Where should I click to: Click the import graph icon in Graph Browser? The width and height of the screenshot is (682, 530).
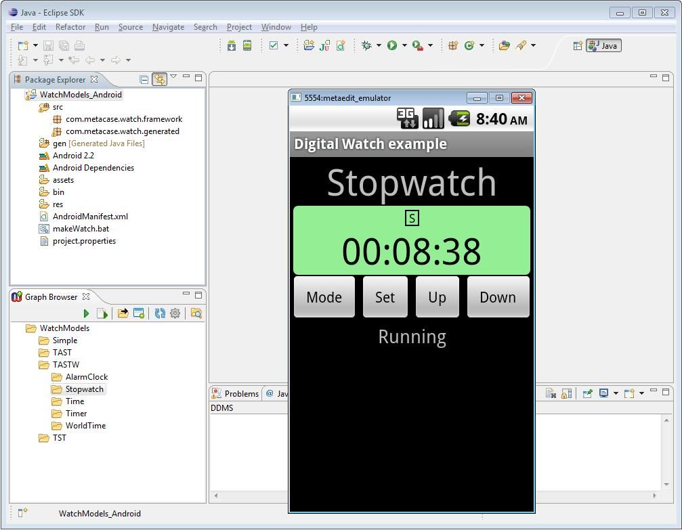[124, 313]
